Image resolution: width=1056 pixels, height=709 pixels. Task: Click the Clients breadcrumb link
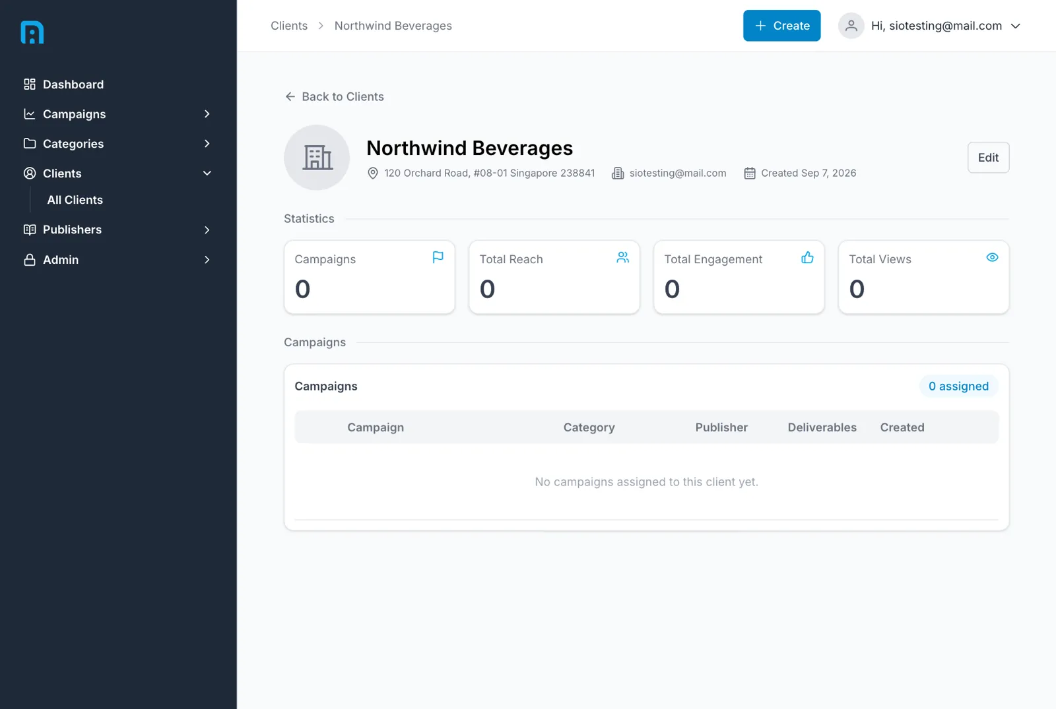click(x=289, y=26)
